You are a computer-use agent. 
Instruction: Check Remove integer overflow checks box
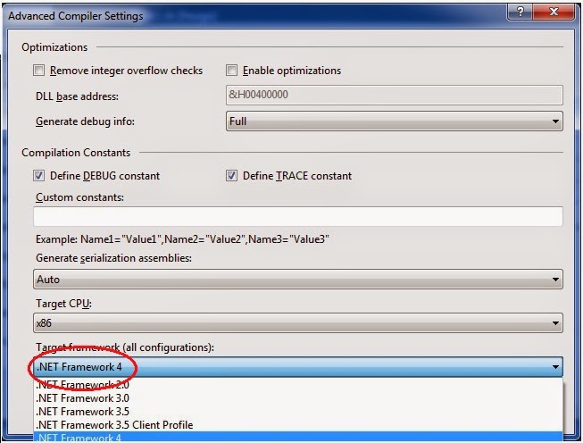point(38,71)
